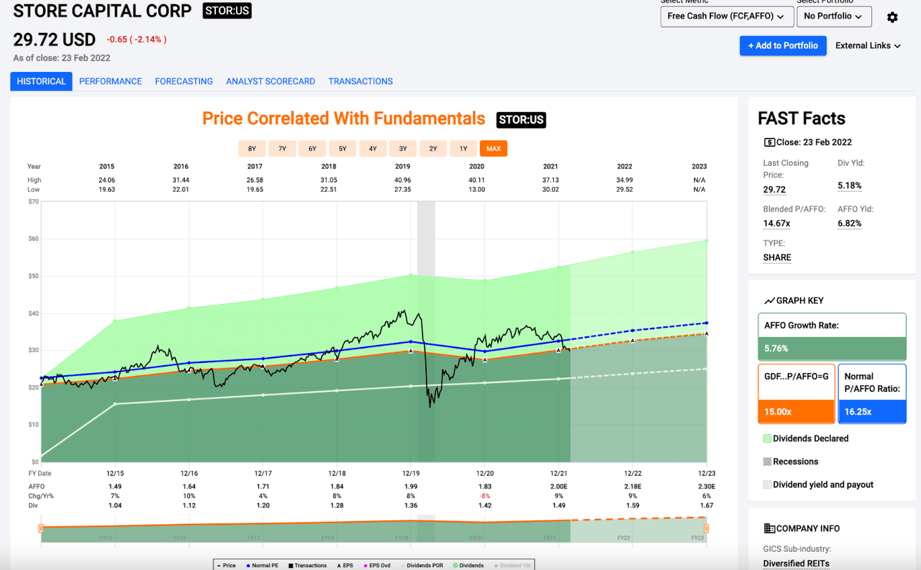
Task: Open the No Portfolio dropdown
Action: click(834, 16)
